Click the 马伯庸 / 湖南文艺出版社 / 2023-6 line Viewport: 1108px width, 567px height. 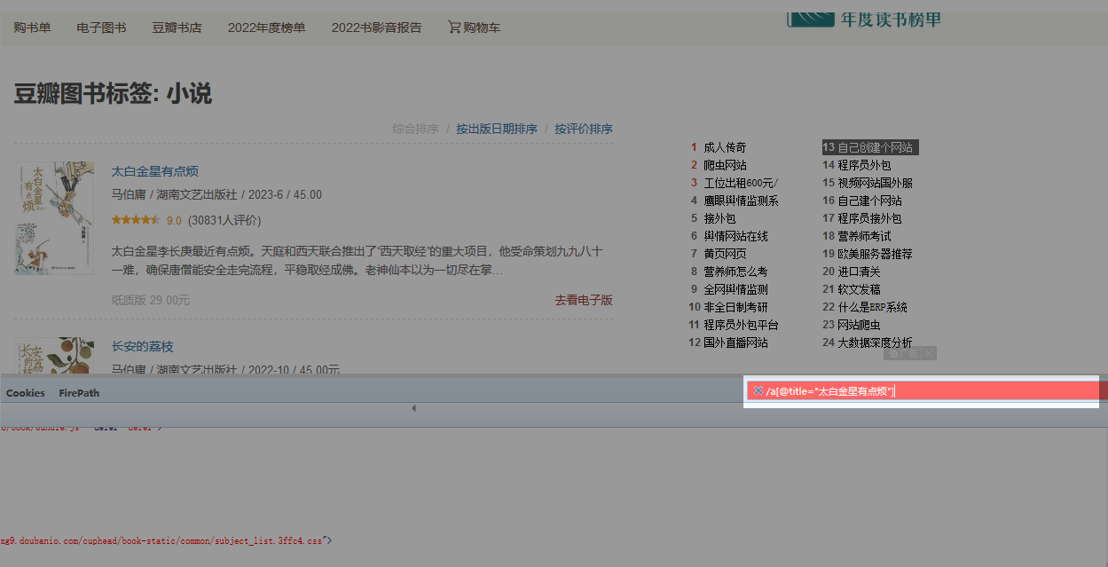pyautogui.click(x=216, y=194)
